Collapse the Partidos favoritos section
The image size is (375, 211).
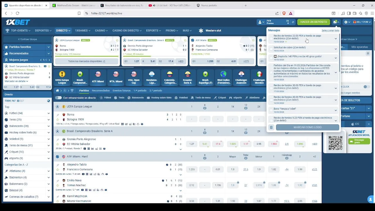click(49, 47)
